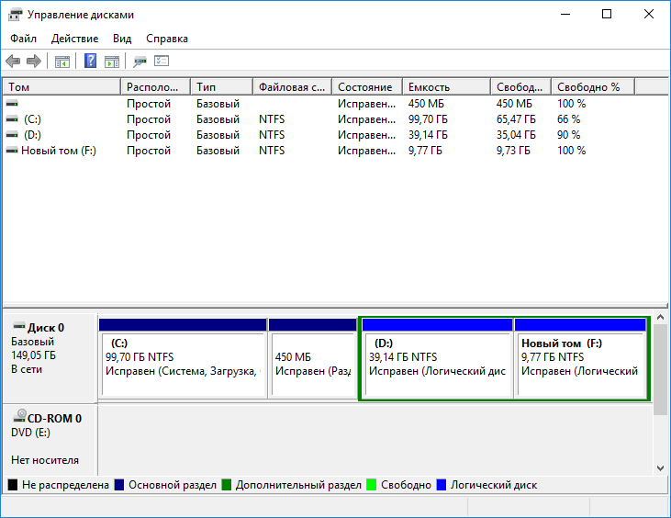Open the Действие menu
Image resolution: width=671 pixels, height=518 pixels.
pos(75,39)
